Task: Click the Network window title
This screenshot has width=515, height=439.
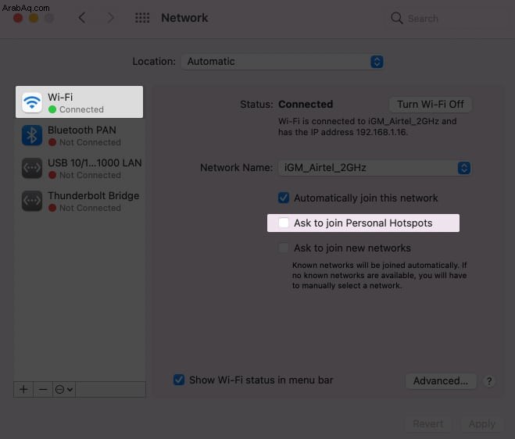Action: click(x=184, y=18)
